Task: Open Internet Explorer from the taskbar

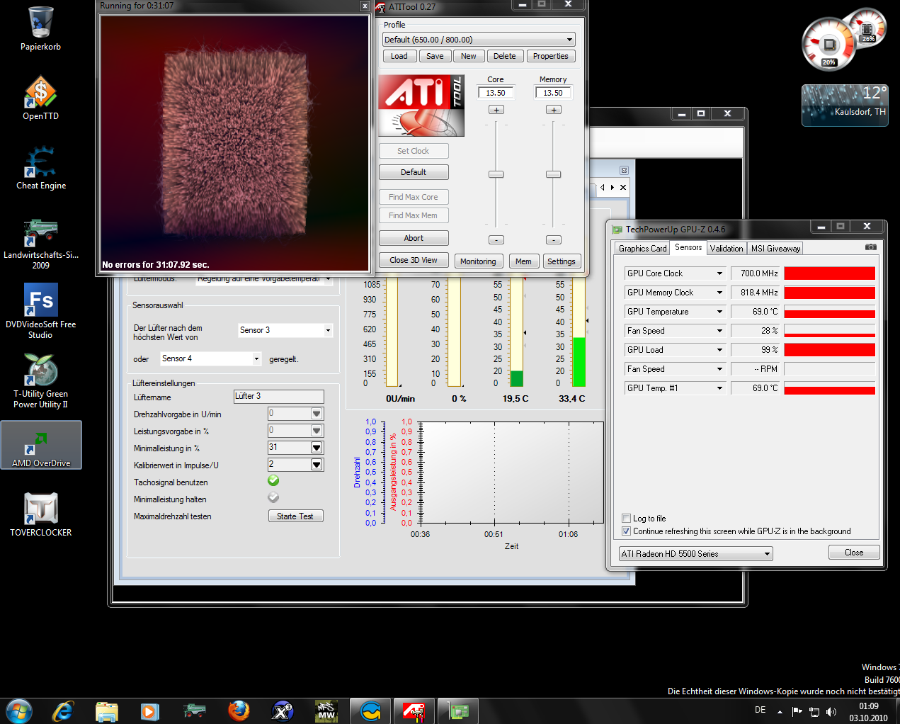Action: click(x=63, y=711)
